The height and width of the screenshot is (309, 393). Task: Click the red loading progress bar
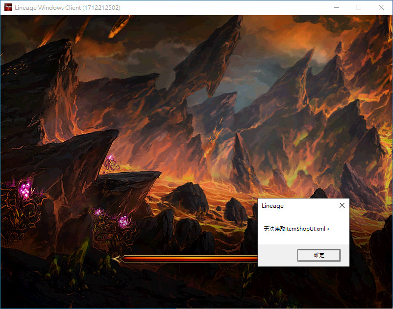point(184,259)
